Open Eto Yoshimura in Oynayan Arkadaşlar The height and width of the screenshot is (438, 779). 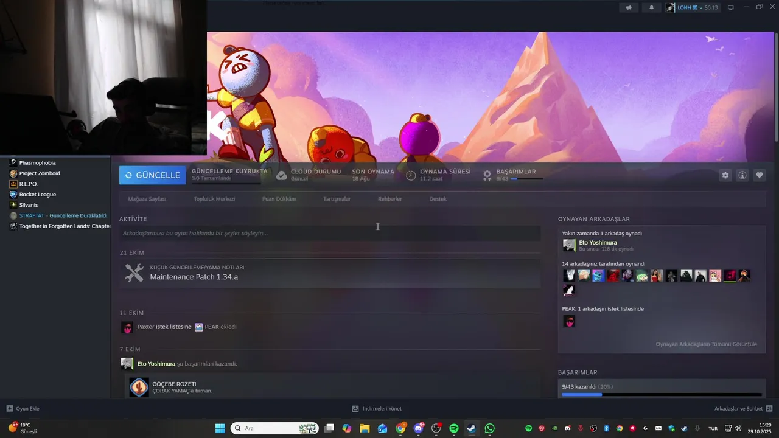[598, 243]
